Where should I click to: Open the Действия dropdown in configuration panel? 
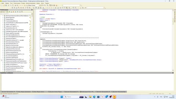point(3,12)
